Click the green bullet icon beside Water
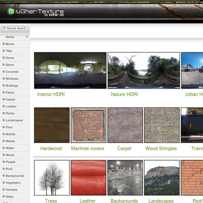Image resolution: width=203 pixels, height=203 pixels. tap(4, 148)
